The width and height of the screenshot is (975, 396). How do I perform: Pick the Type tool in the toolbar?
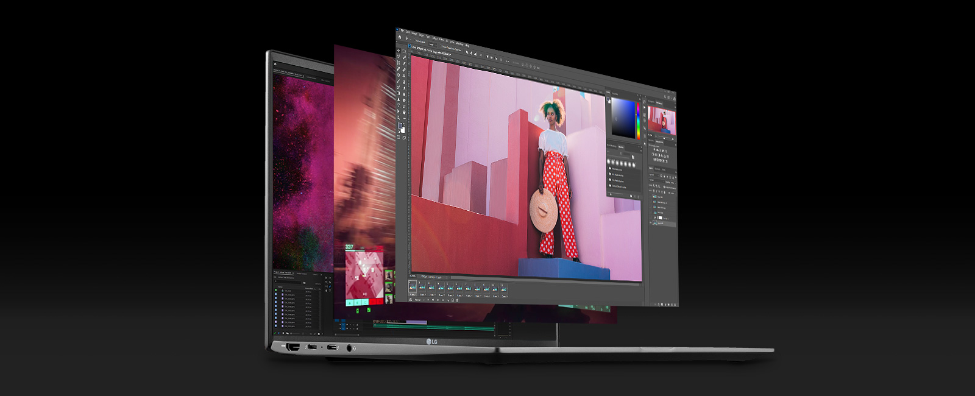pos(399,105)
